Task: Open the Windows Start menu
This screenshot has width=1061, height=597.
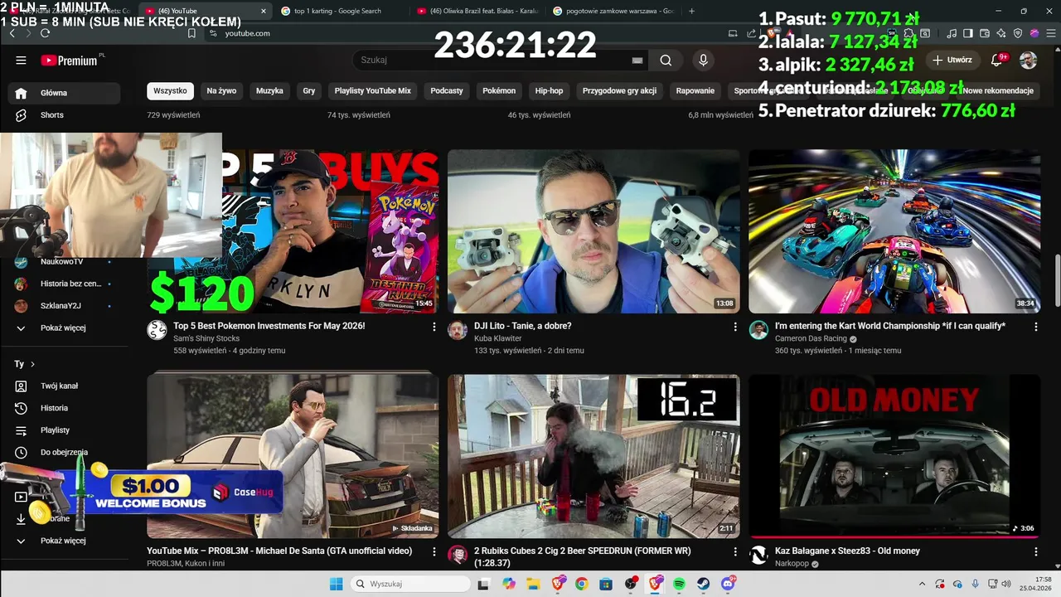Action: (x=336, y=584)
